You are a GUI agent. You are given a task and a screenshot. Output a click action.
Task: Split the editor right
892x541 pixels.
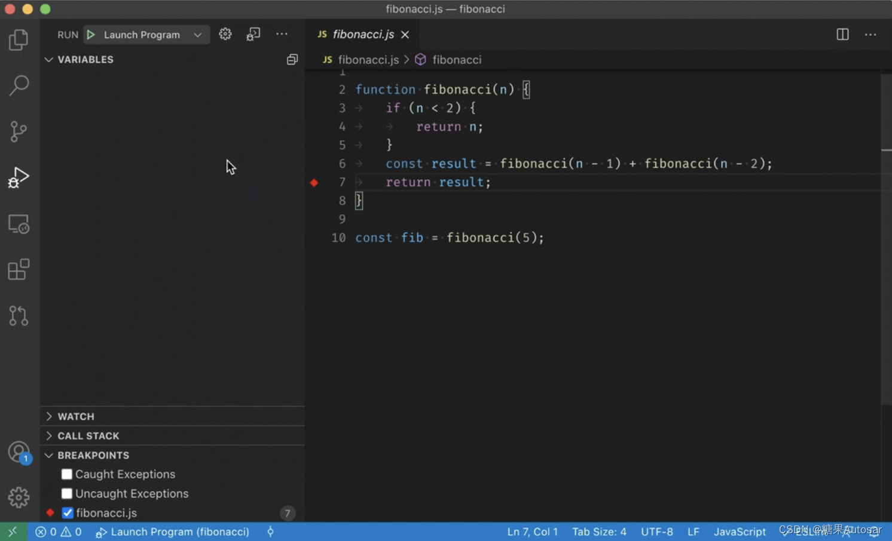(842, 34)
